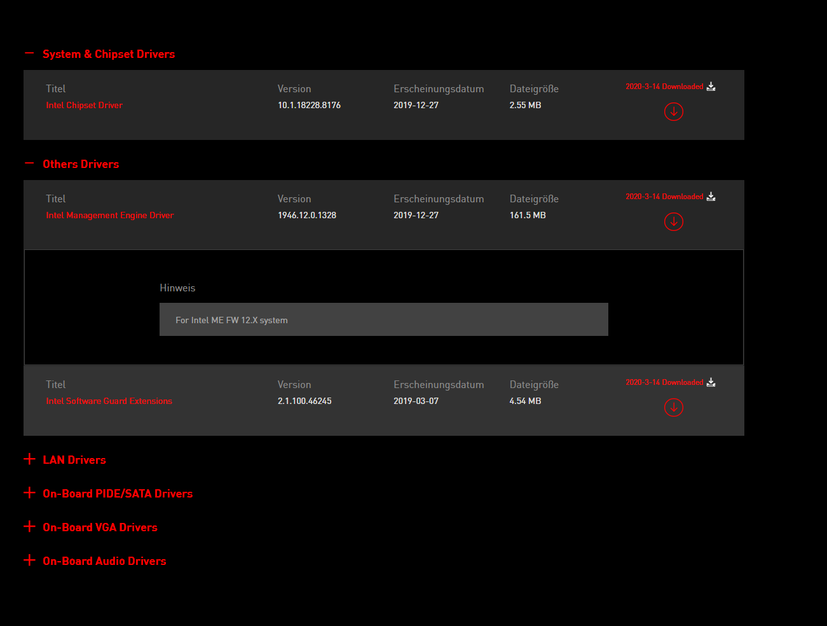The image size is (827, 626).
Task: Click release date 2019-12-27 in Chipset Driver row
Action: (x=416, y=105)
